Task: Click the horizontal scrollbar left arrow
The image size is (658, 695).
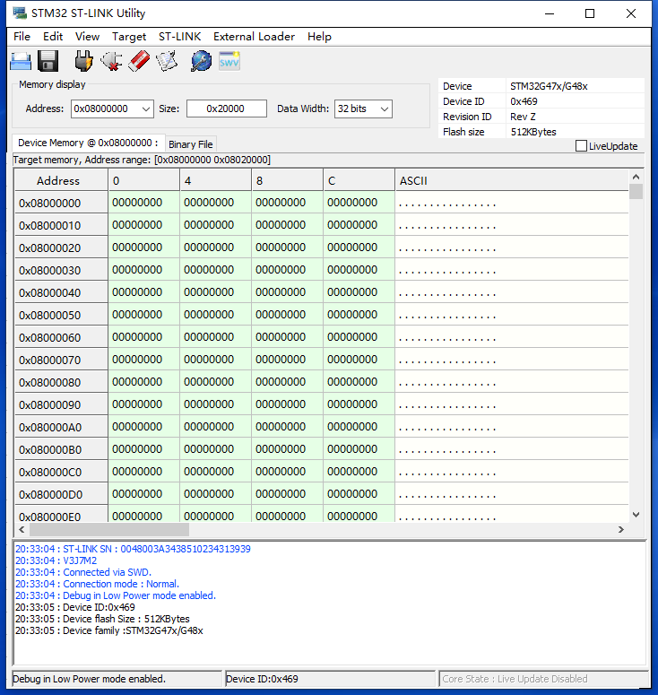Action: (22, 530)
